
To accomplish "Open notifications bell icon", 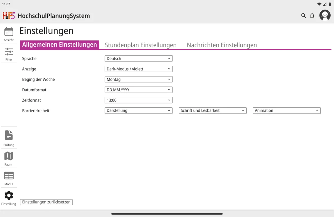I will point(312,16).
